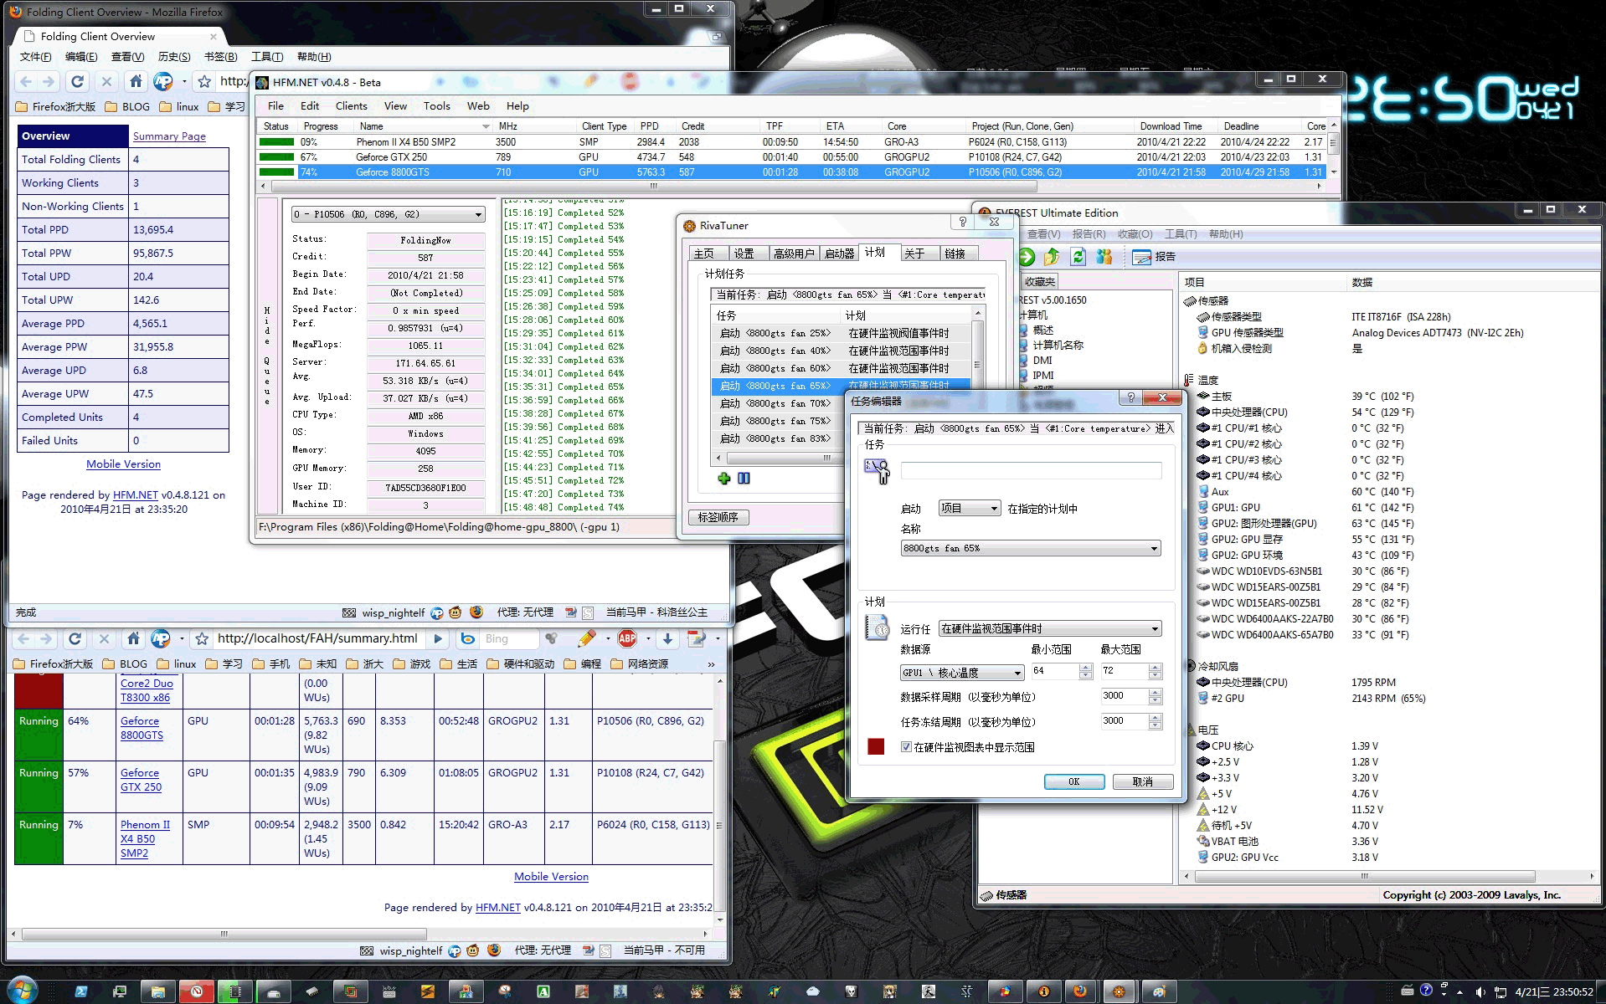This screenshot has width=1606, height=1004.
Task: Open the GPU1 core temperature data source dropdown
Action: tap(962, 673)
